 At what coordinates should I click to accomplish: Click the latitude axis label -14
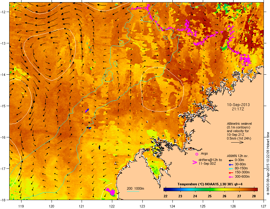(x=3, y=74)
